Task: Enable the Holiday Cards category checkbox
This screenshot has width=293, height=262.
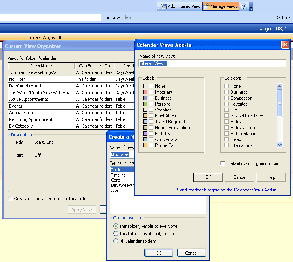Action: click(227, 128)
